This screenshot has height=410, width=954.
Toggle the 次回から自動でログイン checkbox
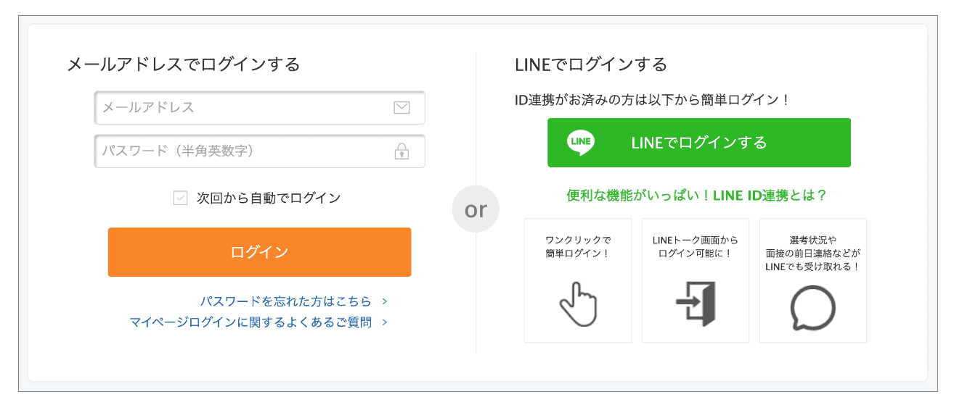(x=181, y=198)
